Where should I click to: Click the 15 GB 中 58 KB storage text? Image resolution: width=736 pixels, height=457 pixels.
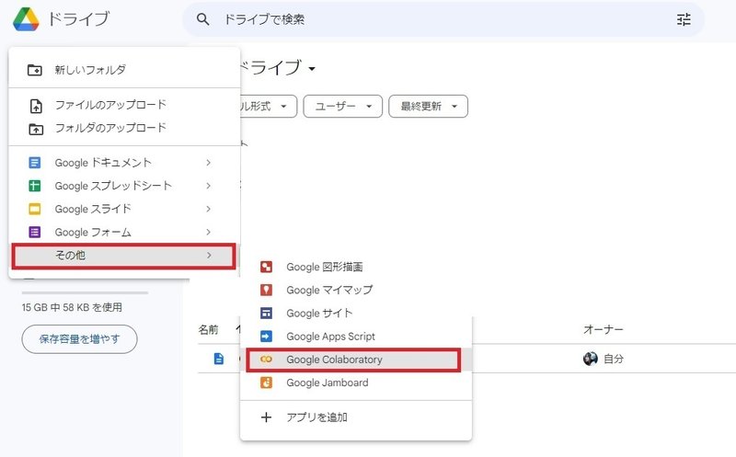pos(72,307)
